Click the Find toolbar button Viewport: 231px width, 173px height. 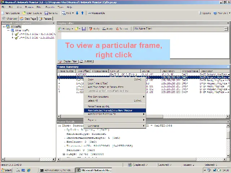point(66,13)
